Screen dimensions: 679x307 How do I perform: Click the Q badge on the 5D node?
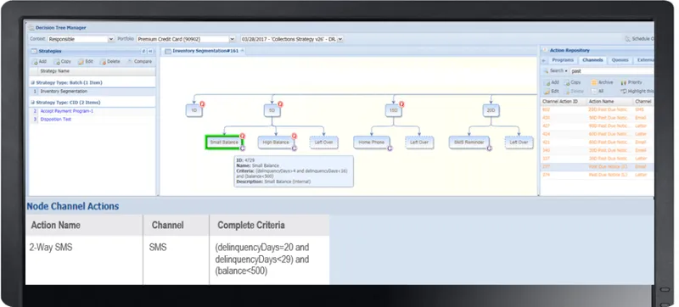click(x=280, y=104)
